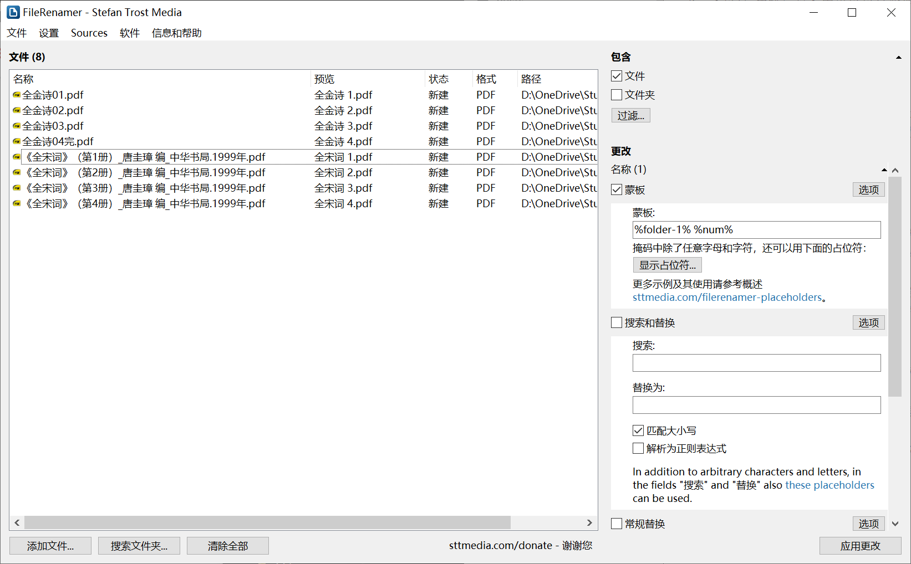
Task: Click the PDF icon beside 《全宋词》(第3册)
Action: point(17,188)
